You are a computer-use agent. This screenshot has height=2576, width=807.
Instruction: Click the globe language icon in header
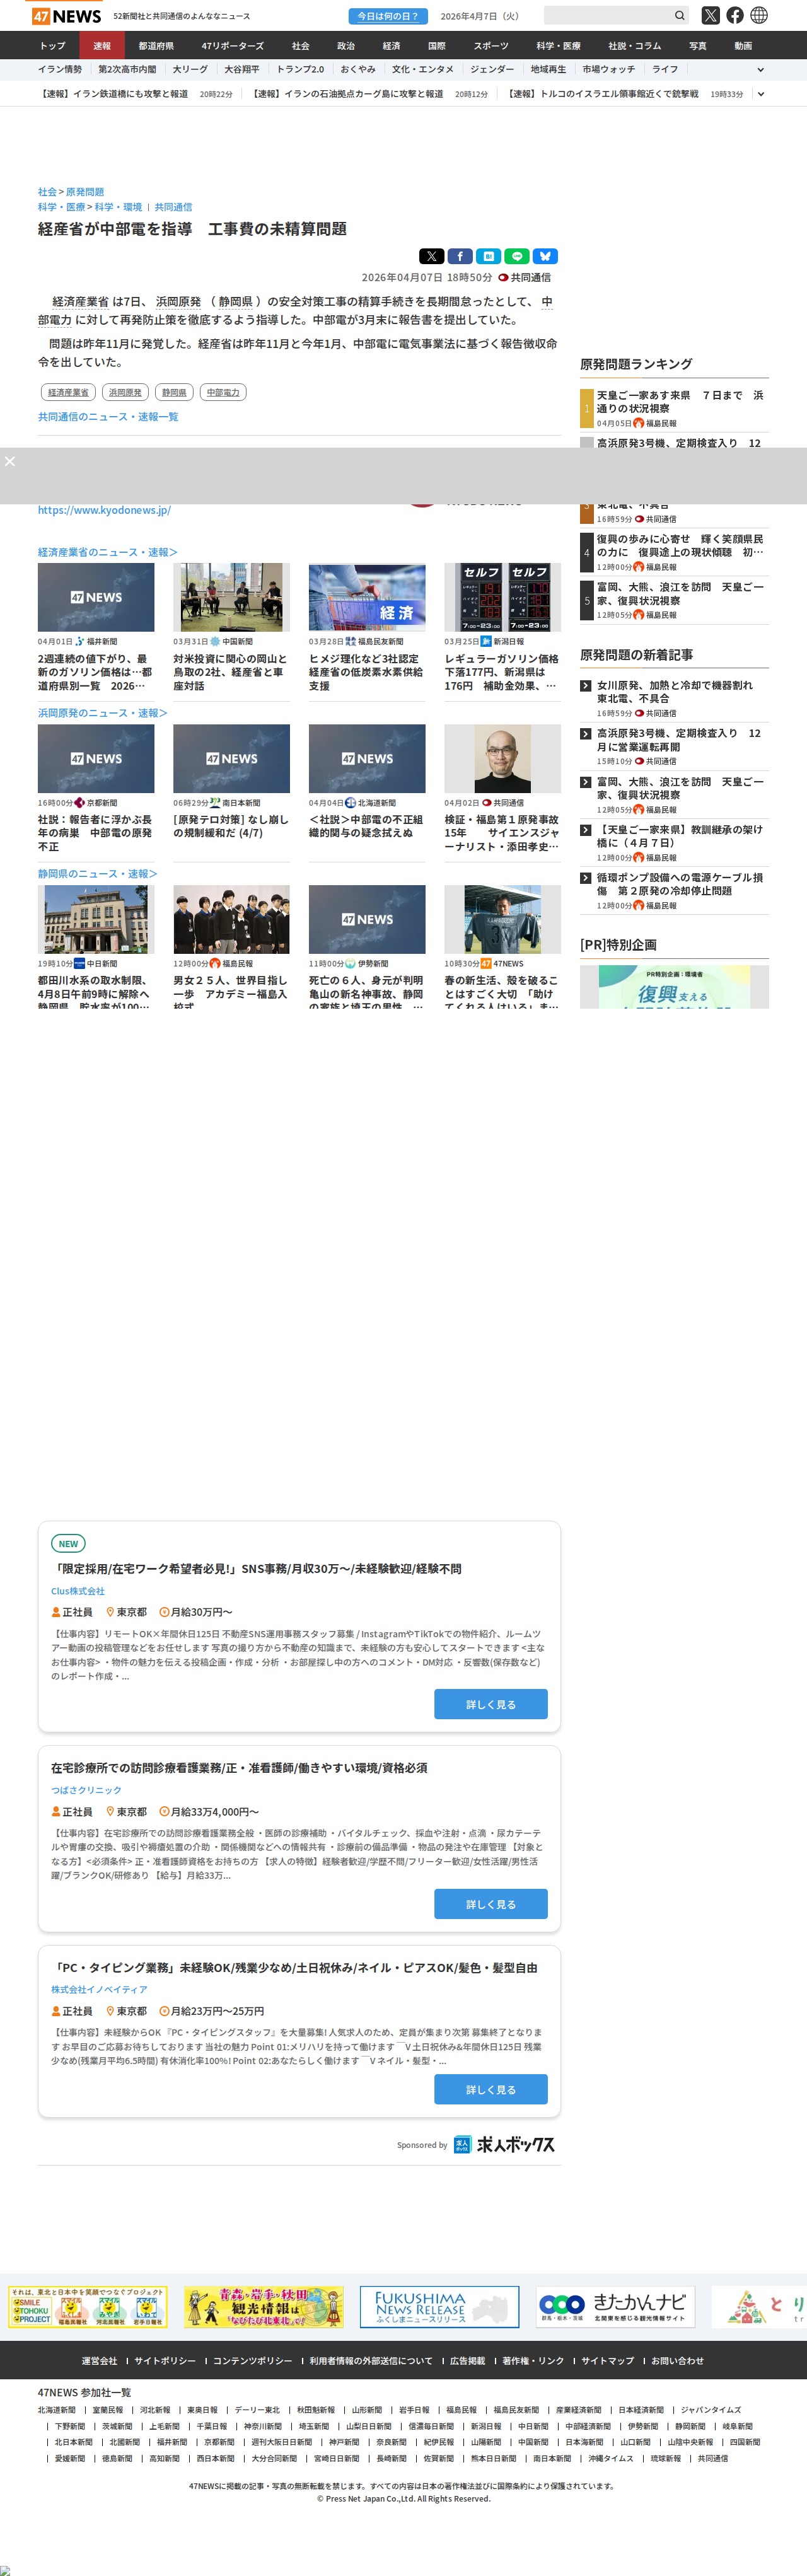(x=759, y=16)
